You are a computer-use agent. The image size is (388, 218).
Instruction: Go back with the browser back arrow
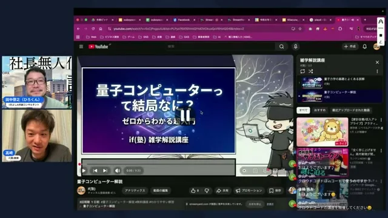[78, 29]
